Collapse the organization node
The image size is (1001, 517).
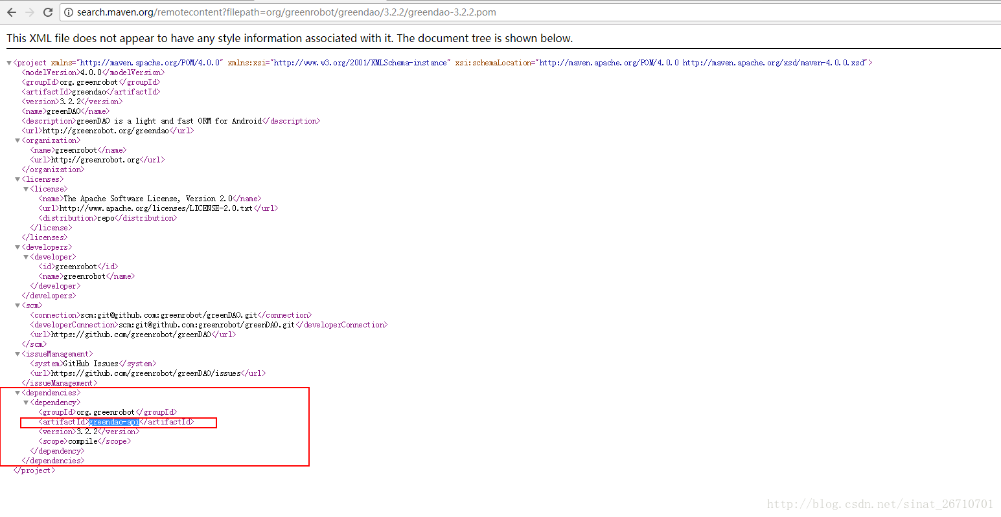[17, 140]
